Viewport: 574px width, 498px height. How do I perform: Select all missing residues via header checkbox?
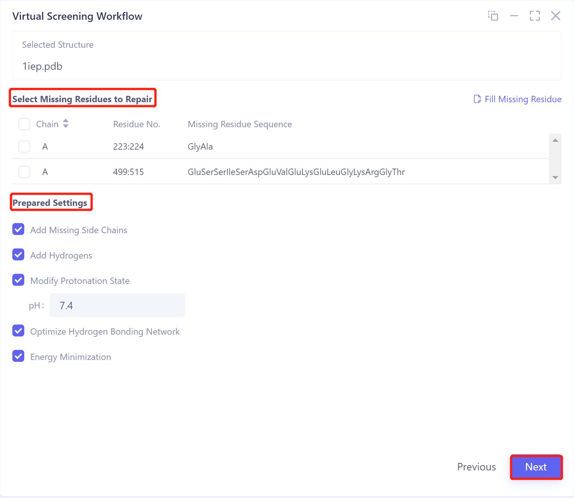click(24, 124)
